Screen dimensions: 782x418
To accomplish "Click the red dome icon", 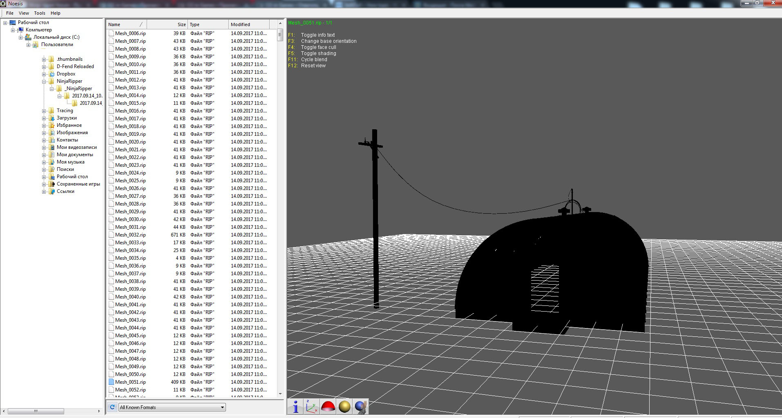I will coord(328,407).
